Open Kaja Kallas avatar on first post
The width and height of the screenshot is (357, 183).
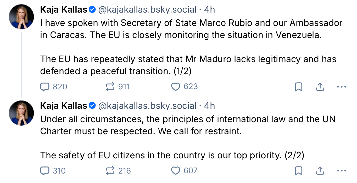pos(21,17)
